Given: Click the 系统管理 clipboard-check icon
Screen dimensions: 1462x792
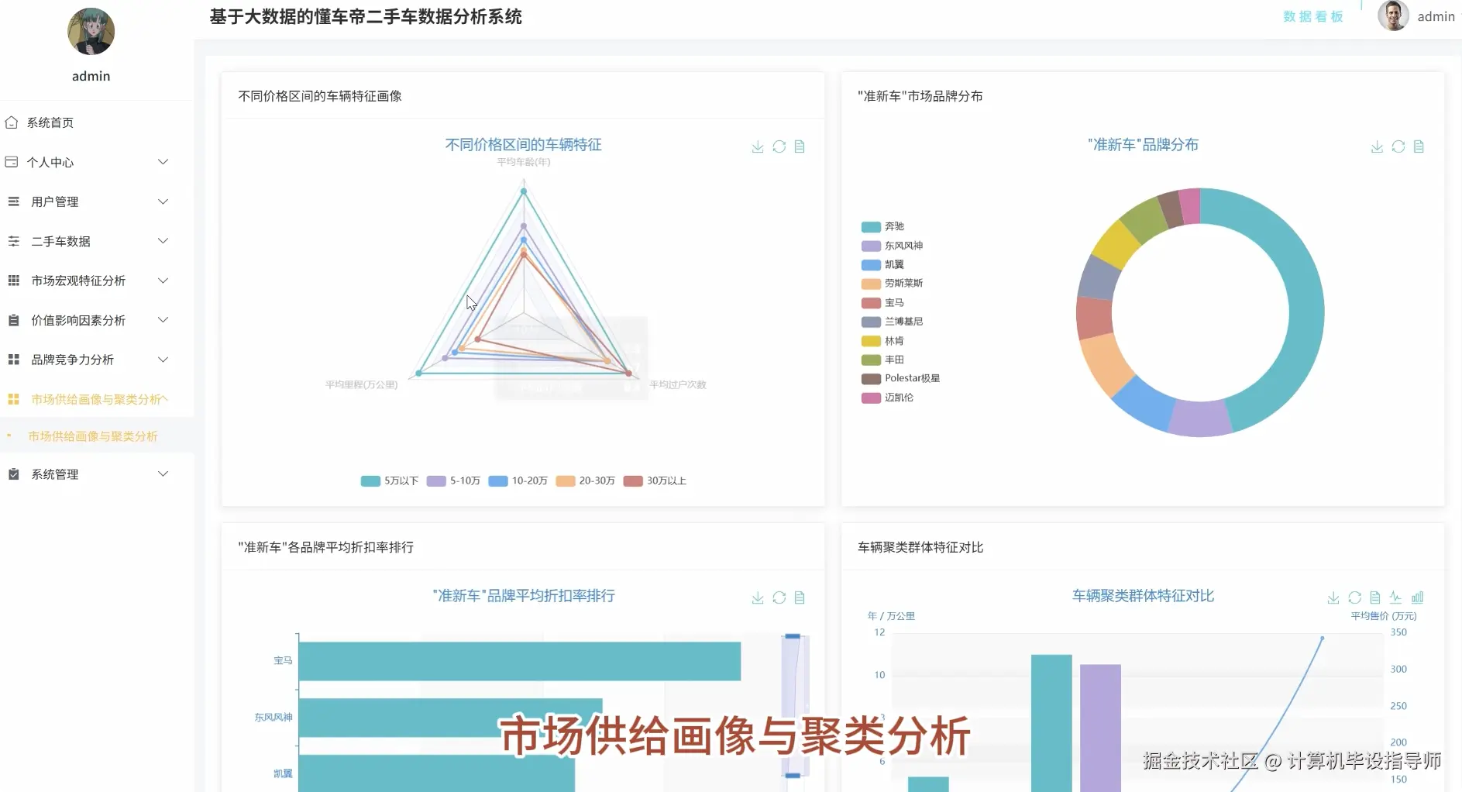Looking at the screenshot, I should pos(13,474).
